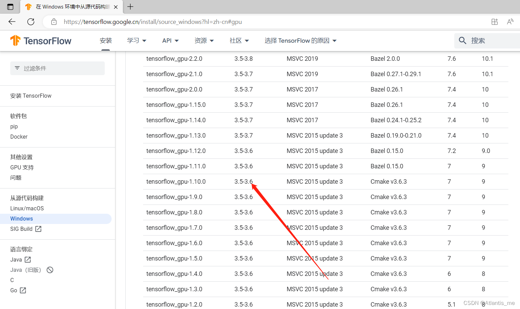Open Linux/macOS build link
The height and width of the screenshot is (309, 520).
click(27, 208)
